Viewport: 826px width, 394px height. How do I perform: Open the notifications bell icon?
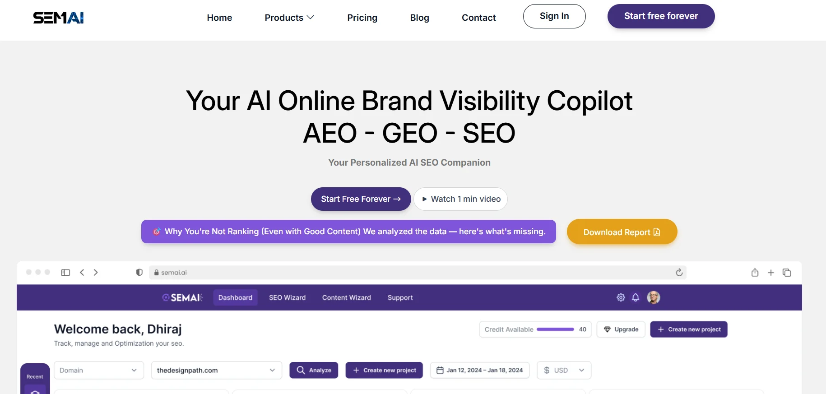636,297
